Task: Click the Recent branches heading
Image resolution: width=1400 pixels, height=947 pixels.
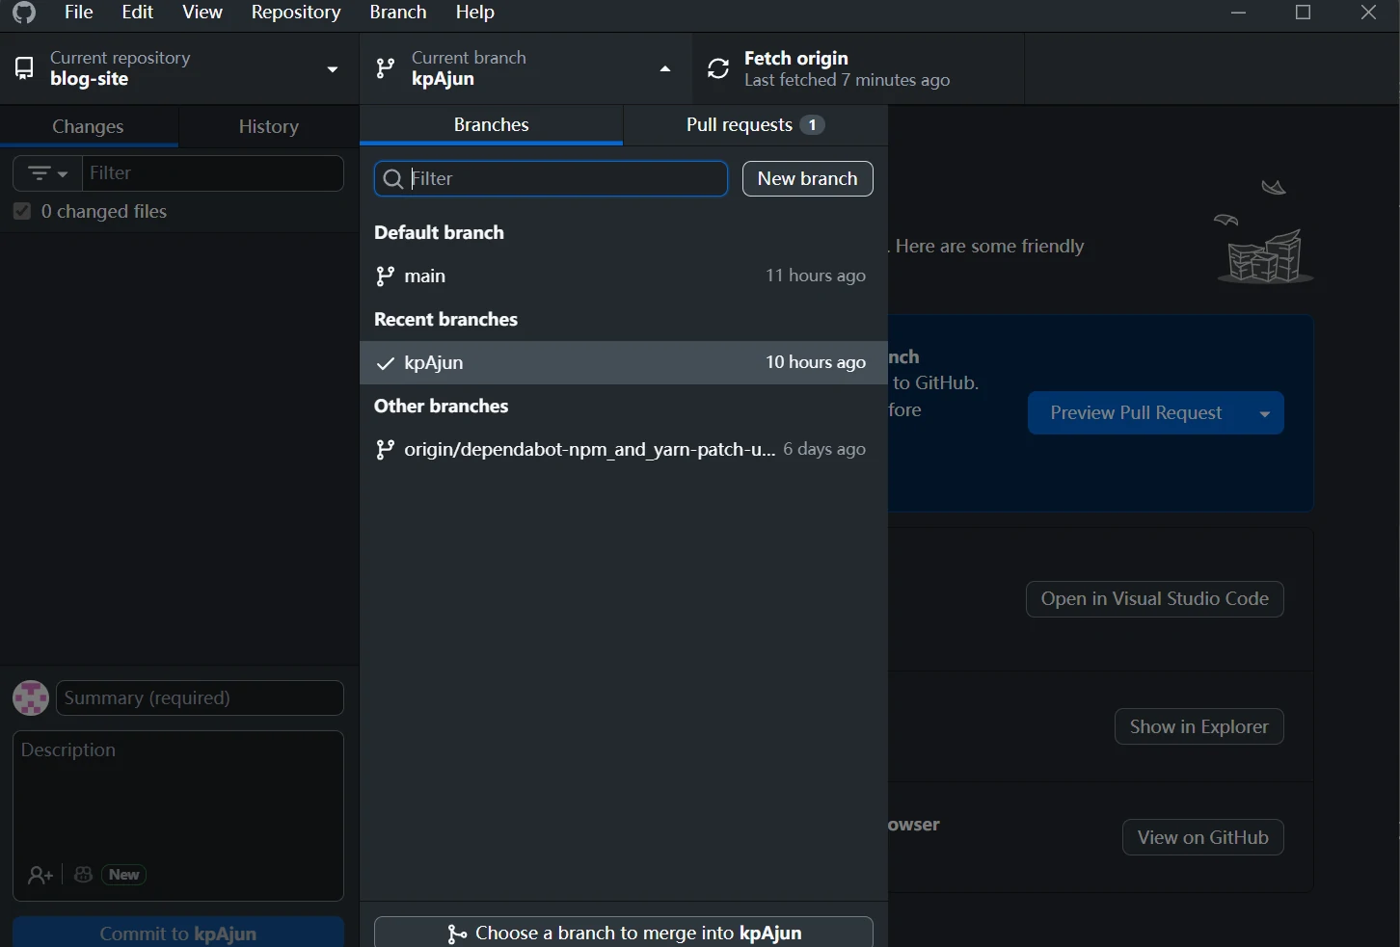Action: click(445, 319)
